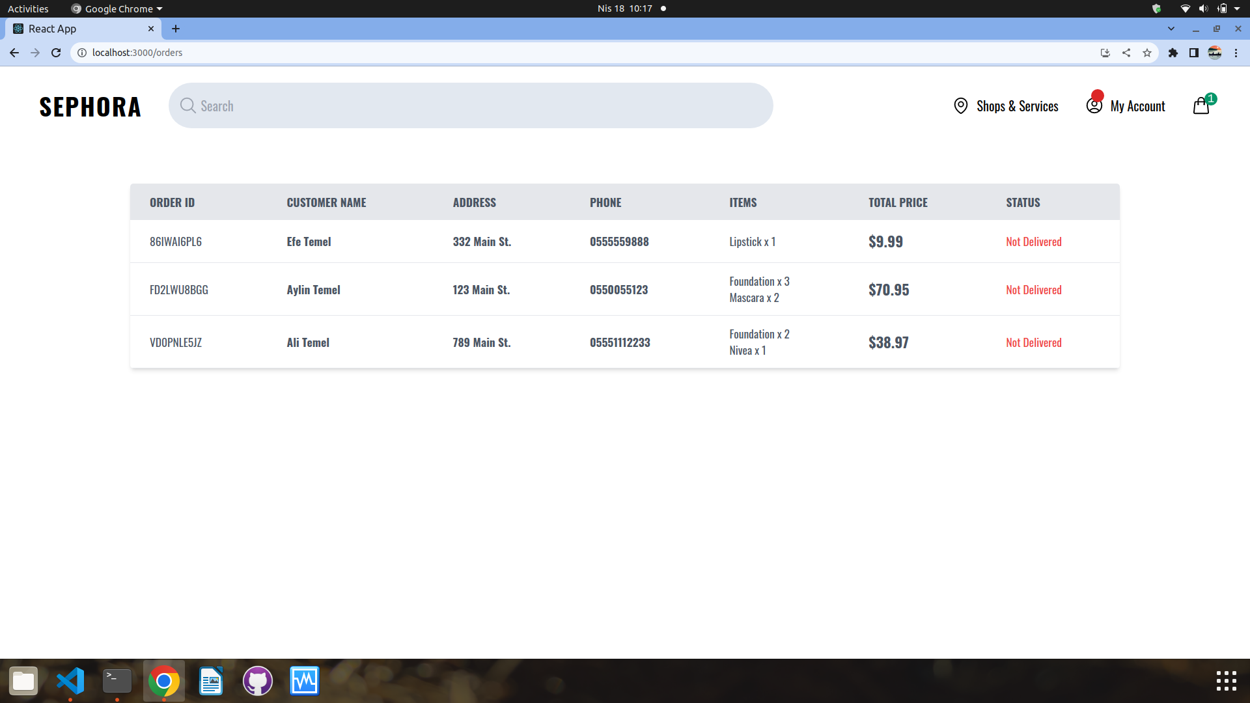1250x703 pixels.
Task: Click the site info icon before localhost URL
Action: click(82, 53)
